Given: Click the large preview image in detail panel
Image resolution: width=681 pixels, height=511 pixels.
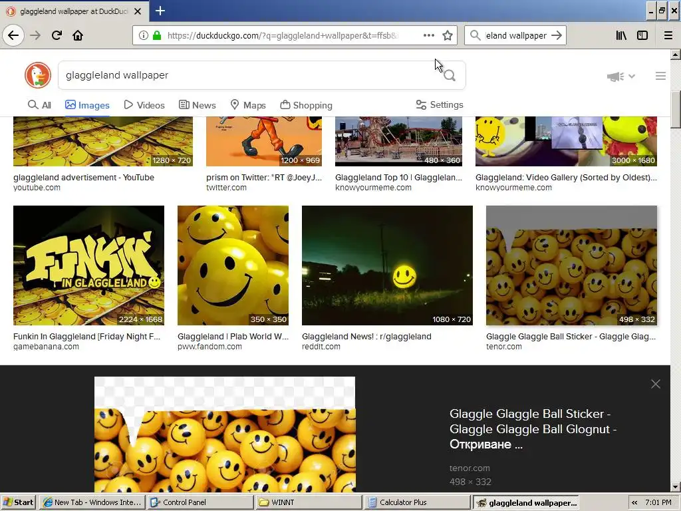Looking at the screenshot, I should (x=225, y=434).
